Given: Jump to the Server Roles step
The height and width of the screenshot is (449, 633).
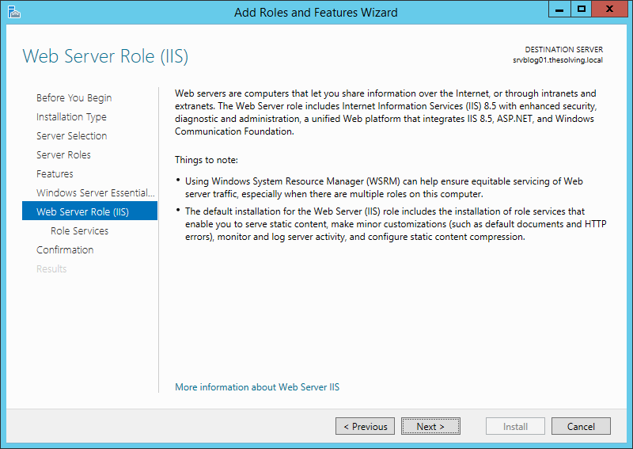Looking at the screenshot, I should (63, 154).
